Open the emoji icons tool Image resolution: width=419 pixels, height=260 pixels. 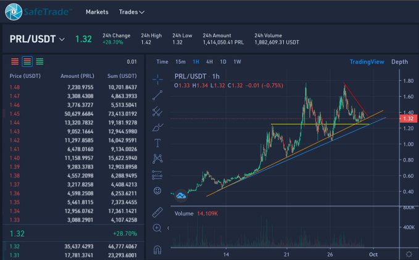coord(157,190)
